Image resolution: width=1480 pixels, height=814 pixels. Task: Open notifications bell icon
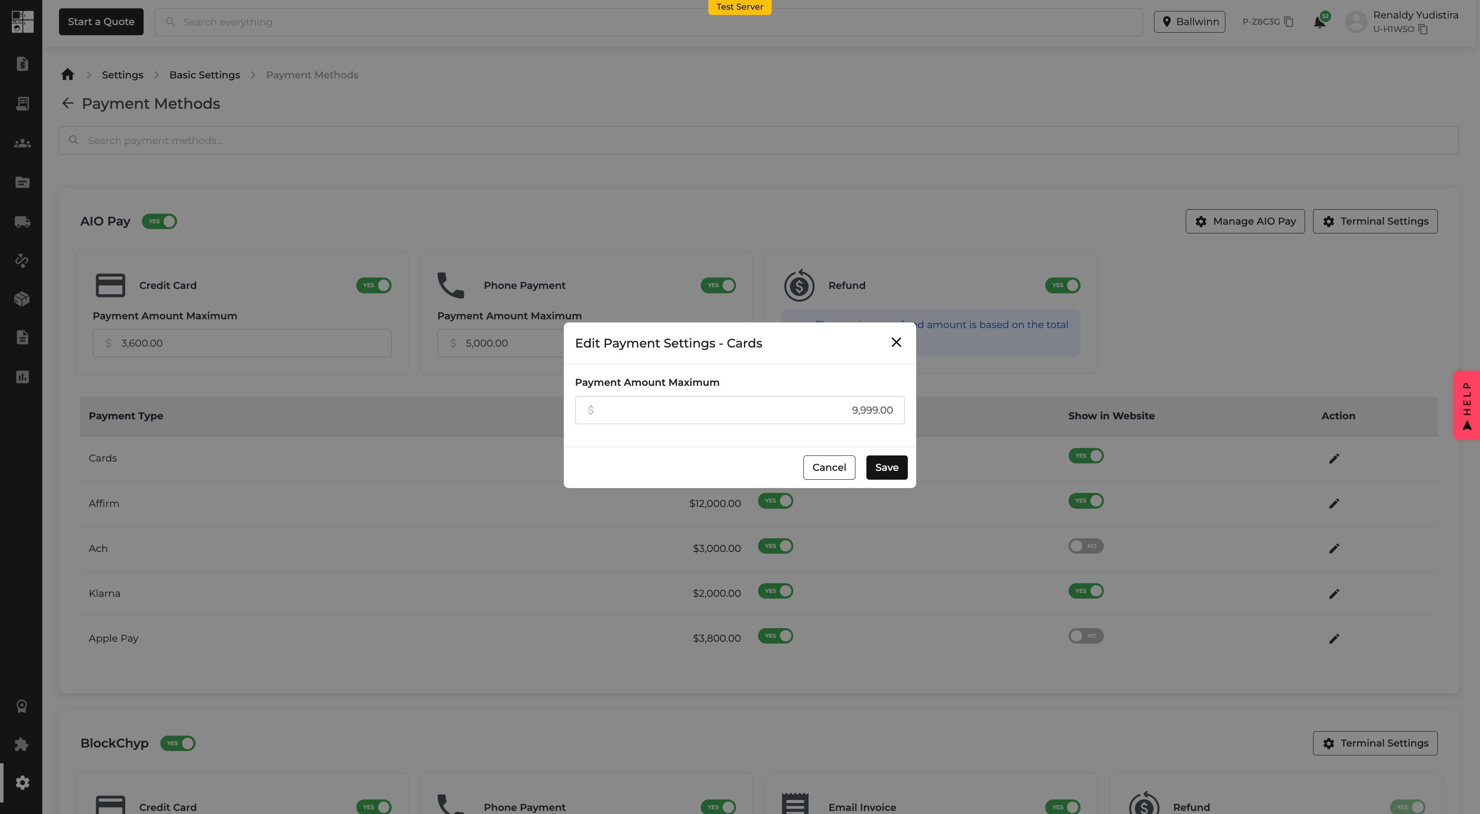point(1320,22)
